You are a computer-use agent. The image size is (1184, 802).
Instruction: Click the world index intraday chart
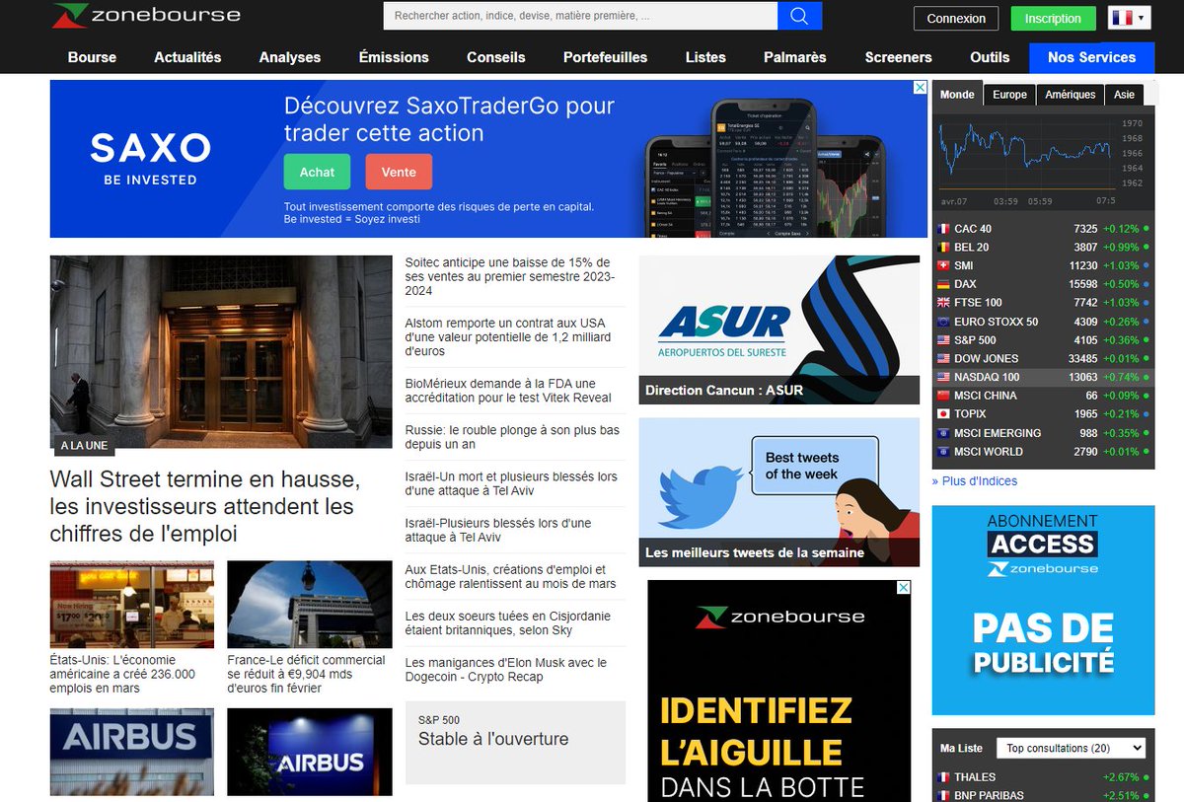click(x=1043, y=158)
